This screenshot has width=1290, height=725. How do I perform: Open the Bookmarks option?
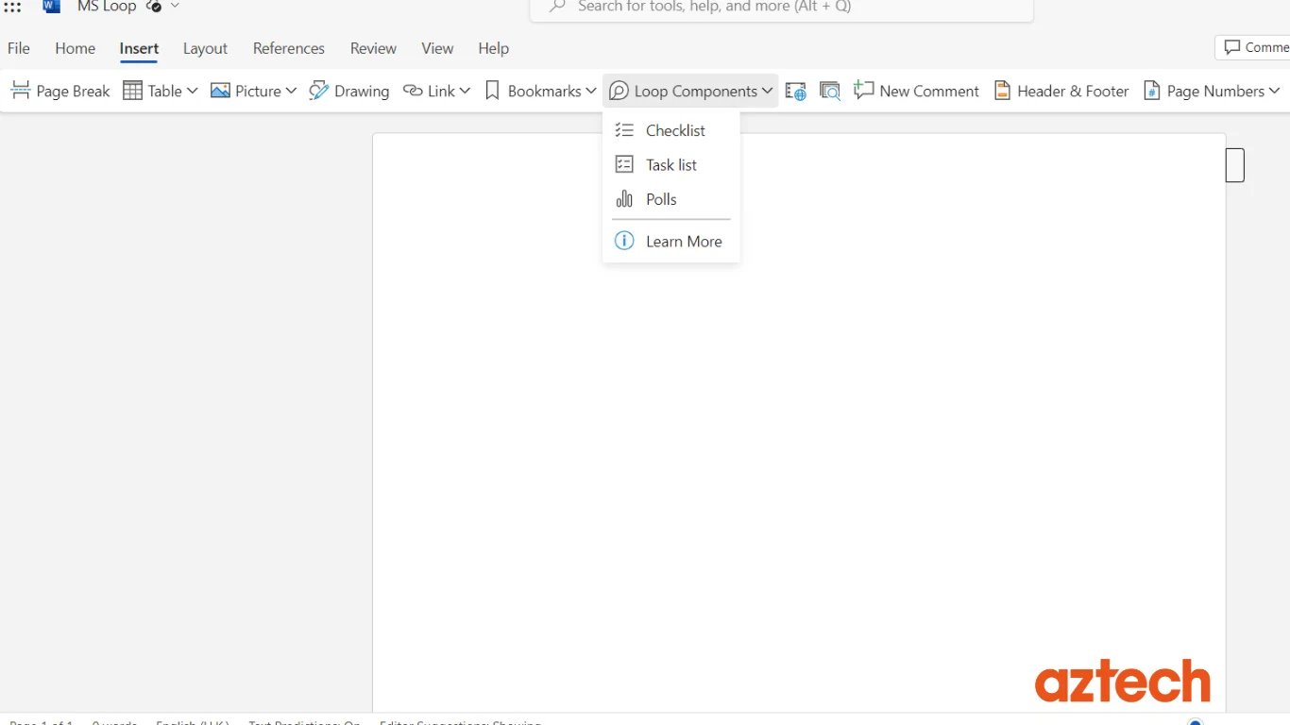pyautogui.click(x=539, y=91)
